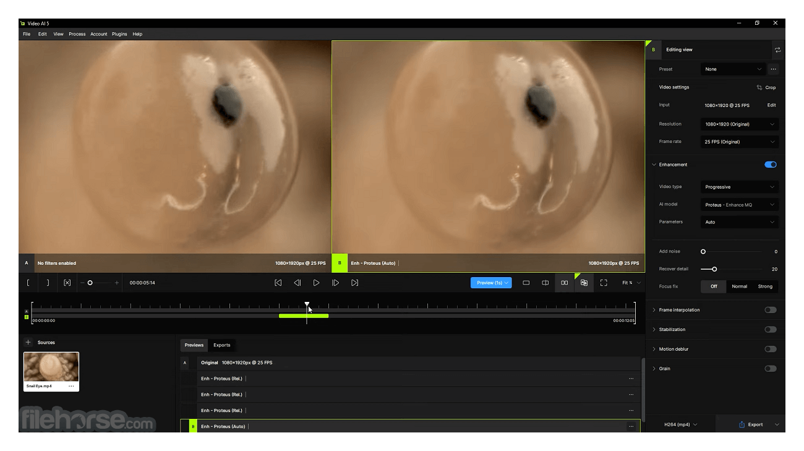Open the File menu
The height and width of the screenshot is (451, 804).
(x=27, y=34)
